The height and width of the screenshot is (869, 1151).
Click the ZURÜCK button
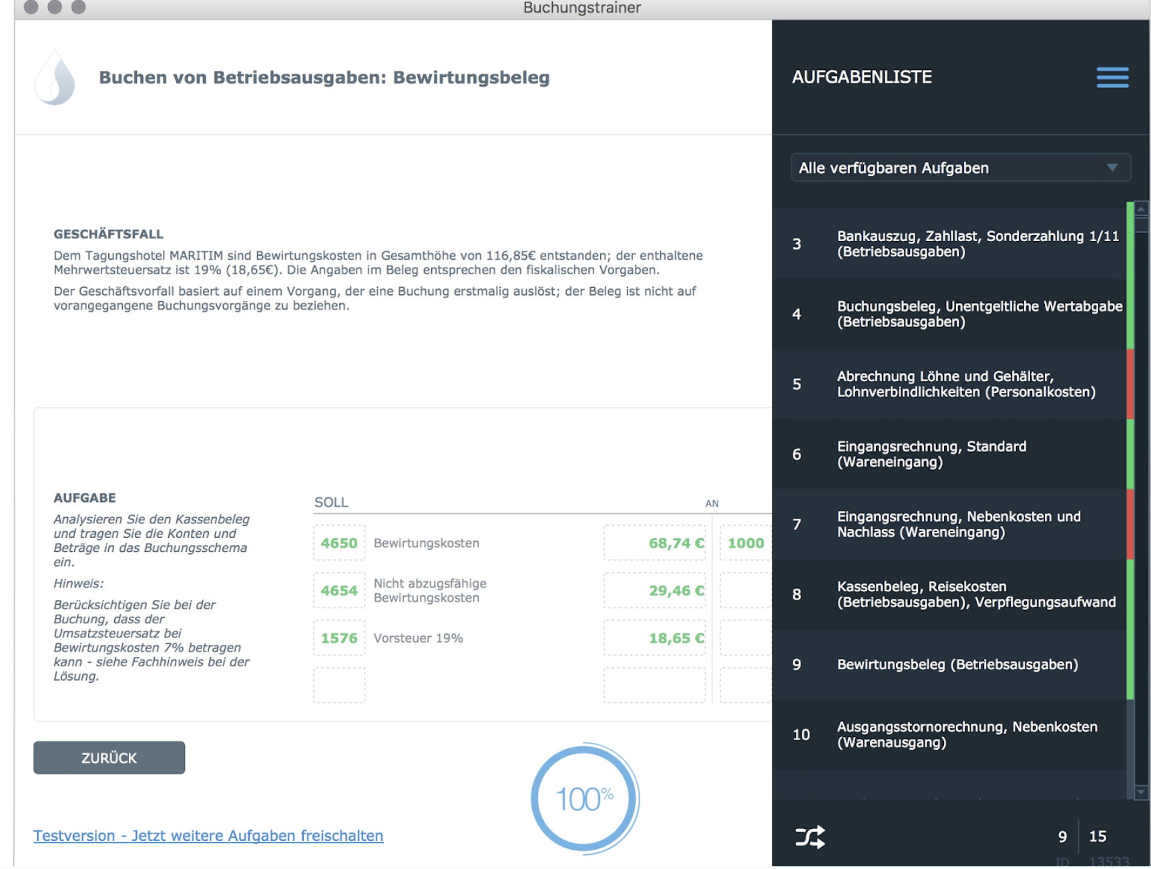109,758
